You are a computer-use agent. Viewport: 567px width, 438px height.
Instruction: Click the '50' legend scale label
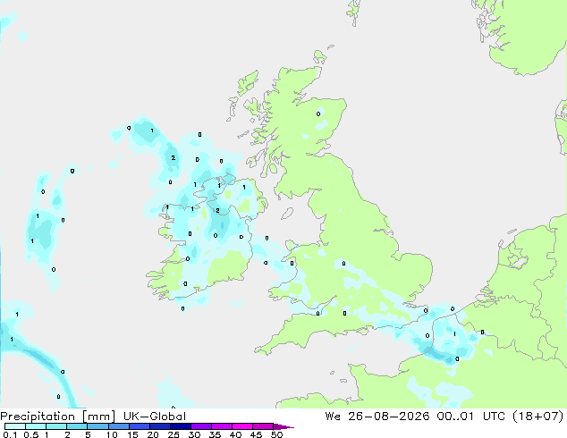pos(277,434)
